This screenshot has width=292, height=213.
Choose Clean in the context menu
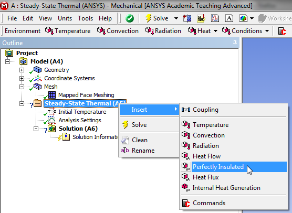149,140
